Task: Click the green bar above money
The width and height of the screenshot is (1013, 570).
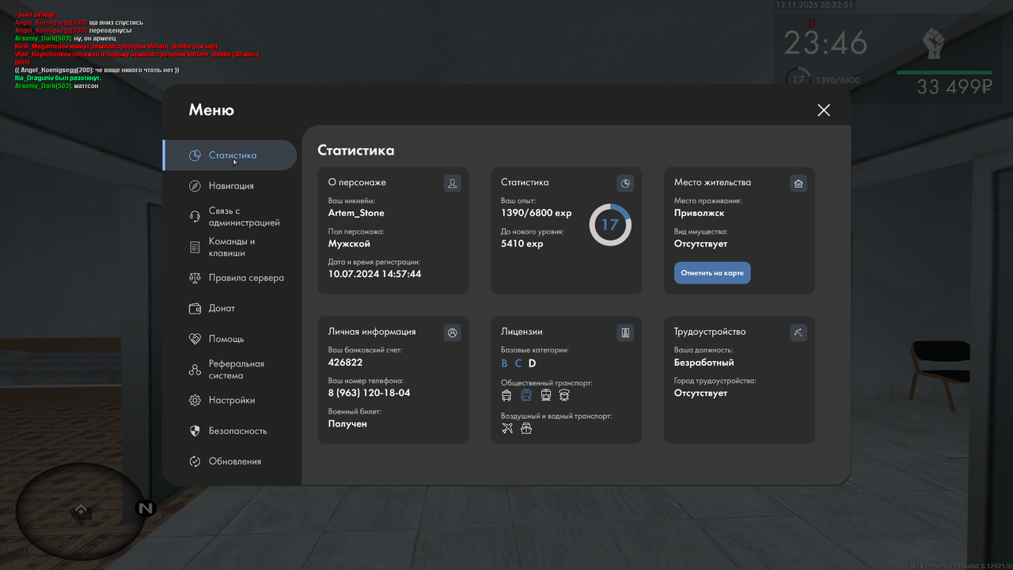Action: click(944, 73)
